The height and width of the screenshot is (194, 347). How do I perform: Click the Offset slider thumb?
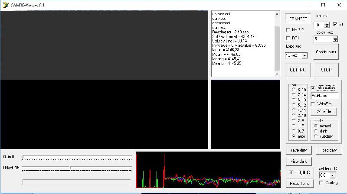click(x=70, y=168)
